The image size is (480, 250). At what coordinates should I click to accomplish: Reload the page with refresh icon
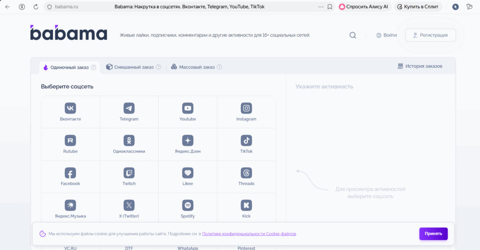pos(36,7)
